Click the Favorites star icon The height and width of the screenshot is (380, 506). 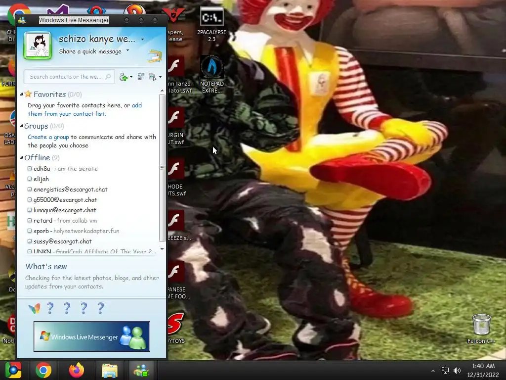28,94
